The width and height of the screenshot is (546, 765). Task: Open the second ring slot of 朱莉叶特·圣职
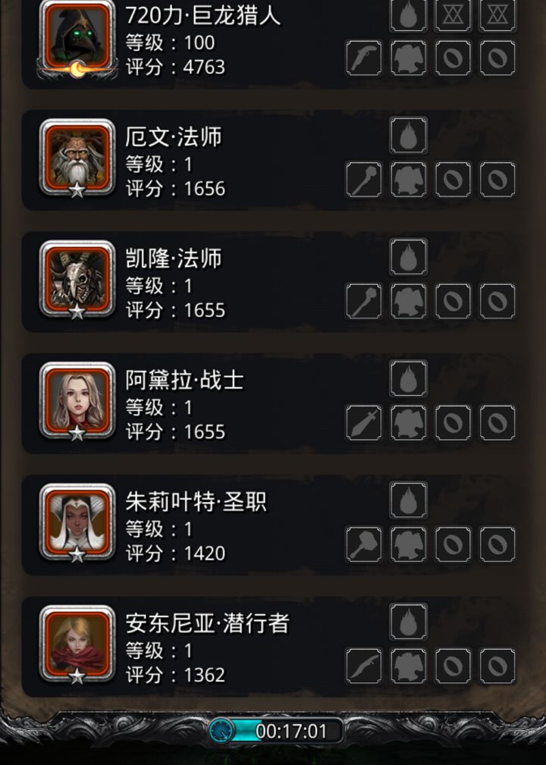[497, 544]
